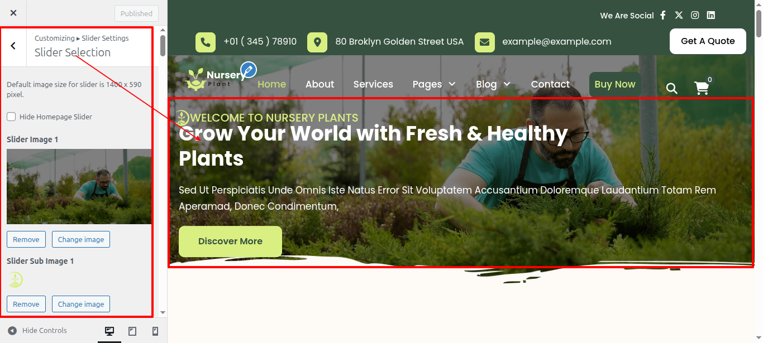The image size is (763, 343).
Task: Click the Discover More button
Action: click(x=230, y=241)
